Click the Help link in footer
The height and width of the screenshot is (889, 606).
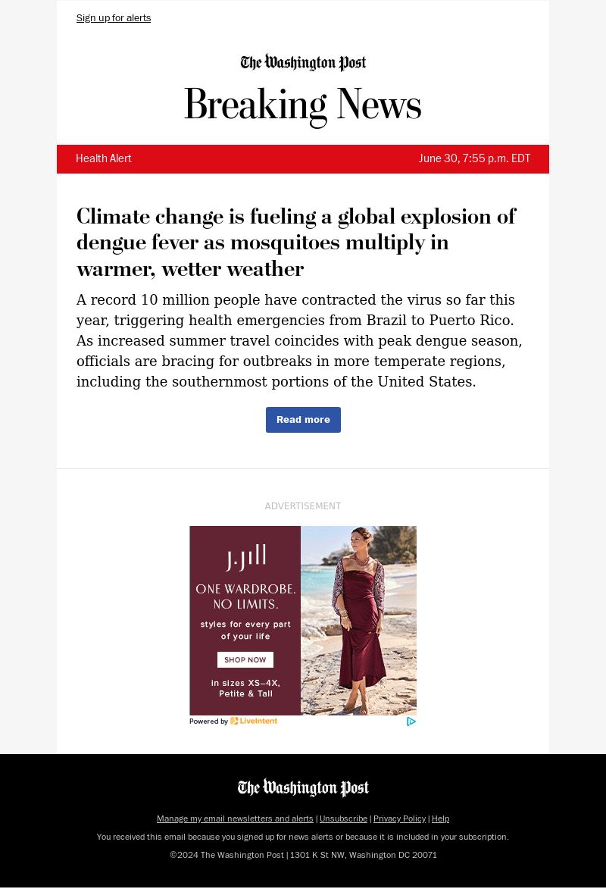point(440,819)
